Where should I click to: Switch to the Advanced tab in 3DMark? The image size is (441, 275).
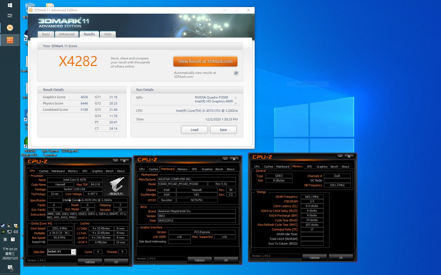[x=67, y=34]
